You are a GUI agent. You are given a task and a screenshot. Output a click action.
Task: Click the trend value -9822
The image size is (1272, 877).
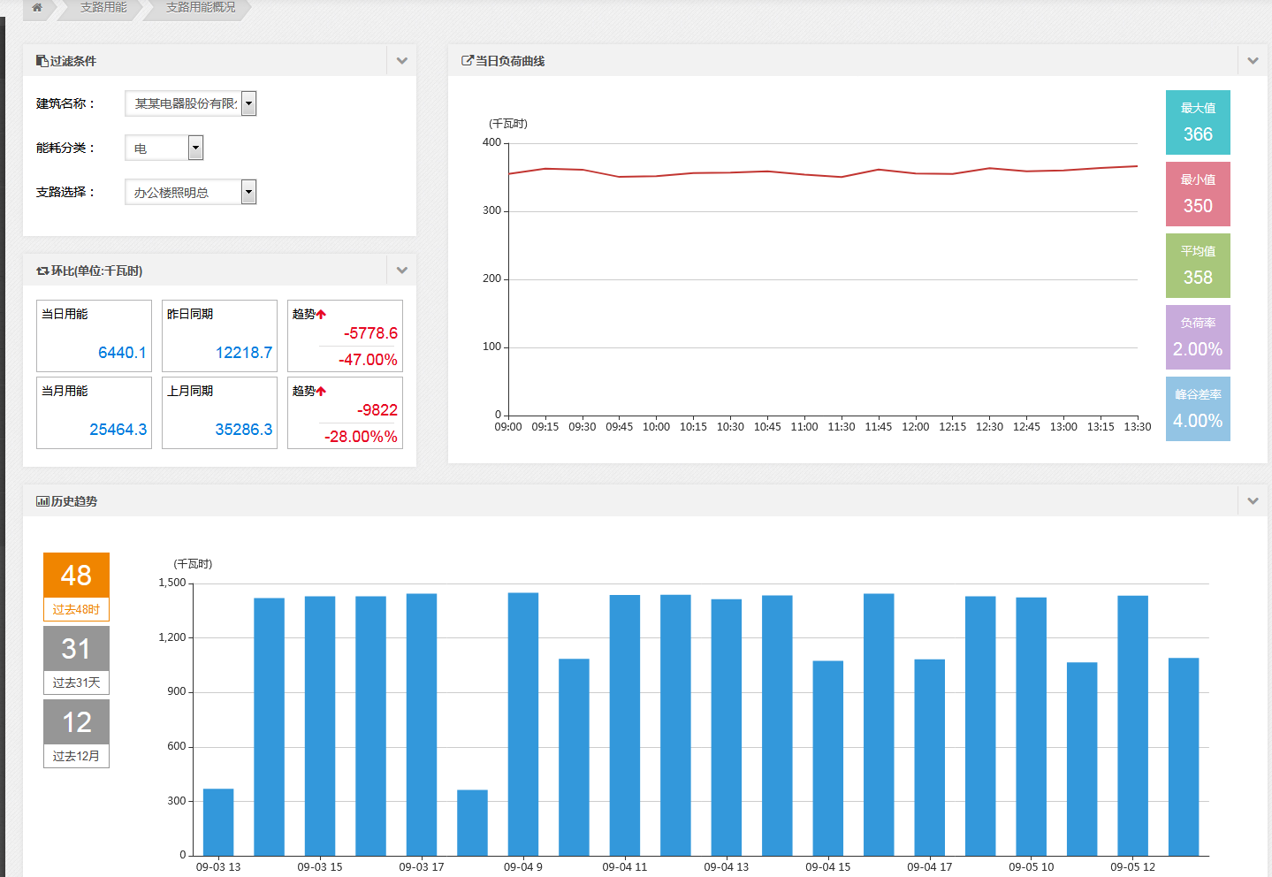coord(377,410)
